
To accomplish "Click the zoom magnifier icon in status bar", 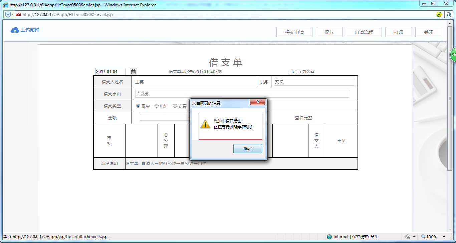I will (423, 237).
